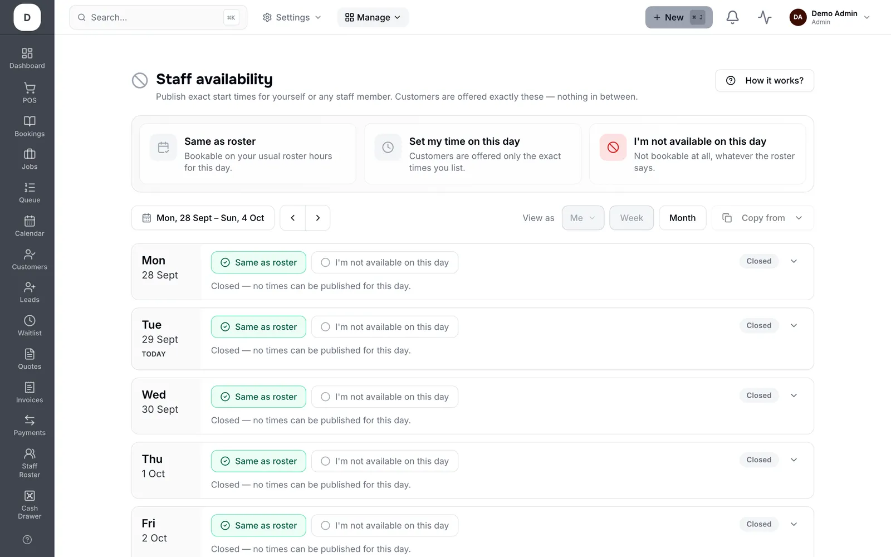891x557 pixels.
Task: Click the notifications bell icon
Action: (x=732, y=17)
